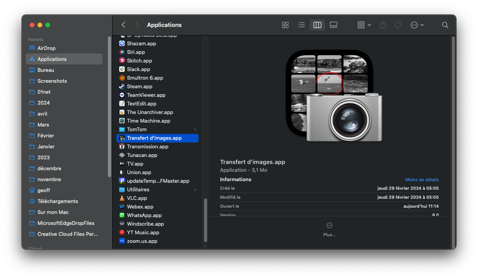
Task: Open 01net folder in sidebar
Action: pos(64,92)
